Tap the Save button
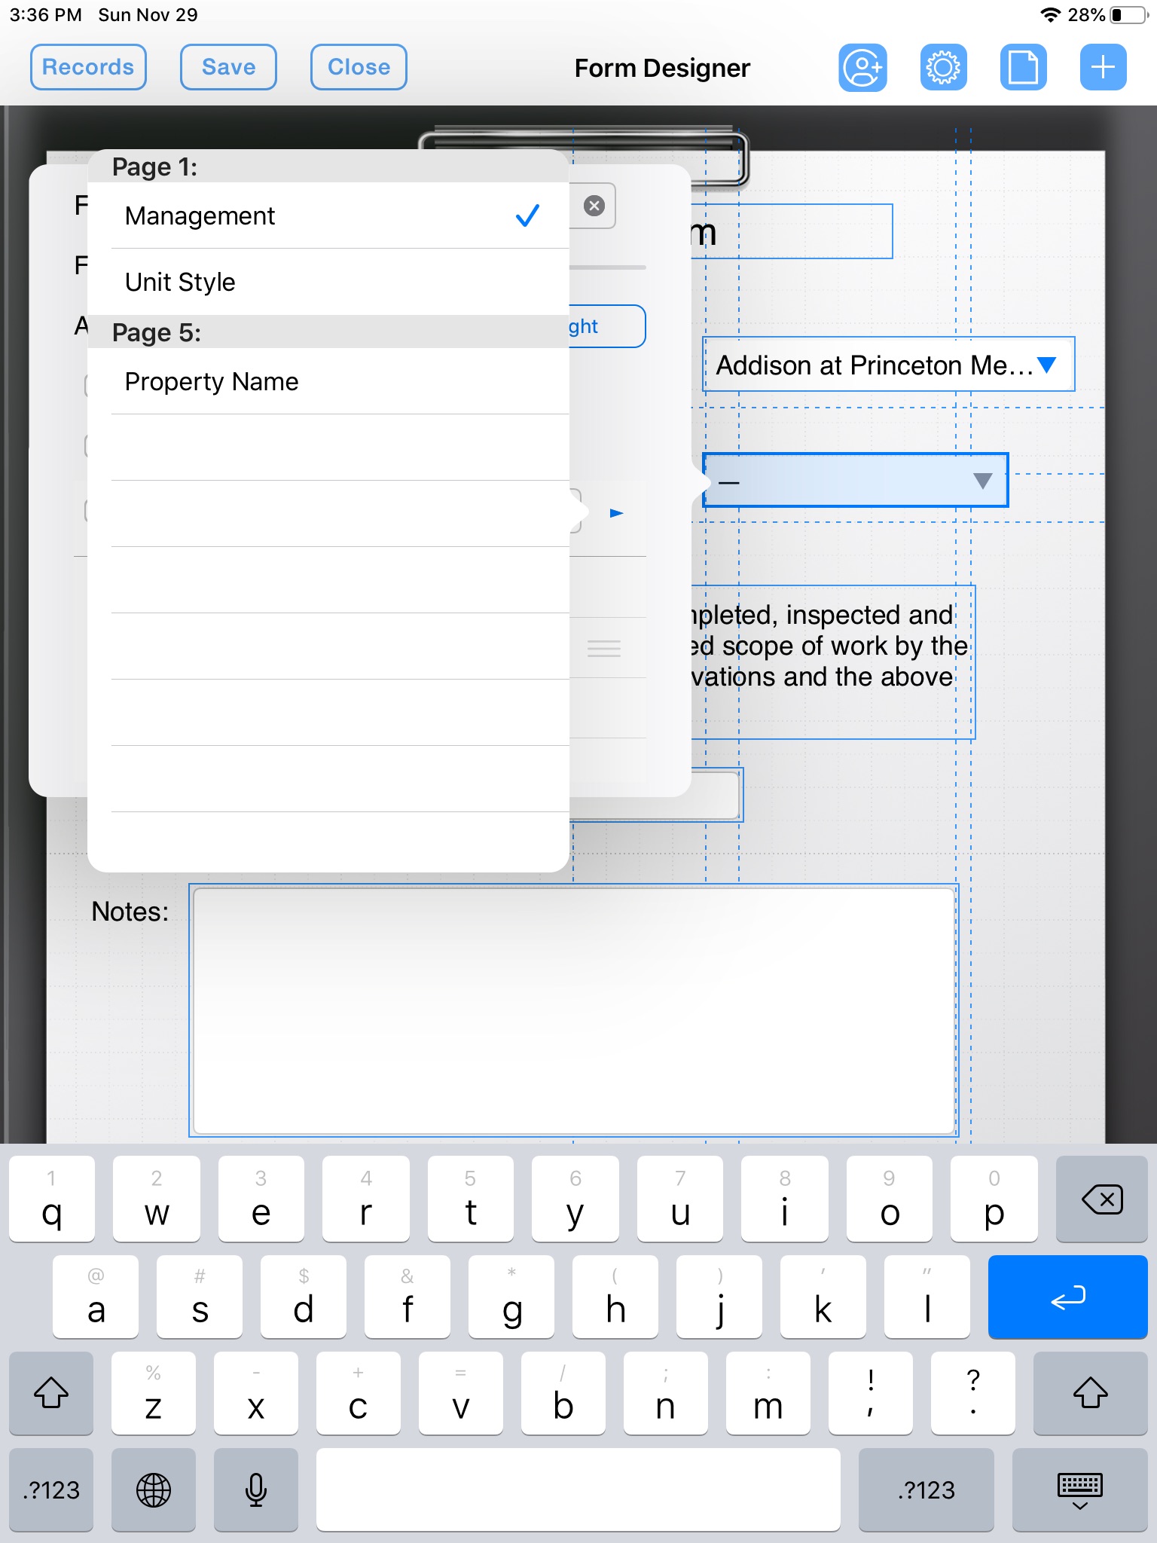 pyautogui.click(x=228, y=67)
